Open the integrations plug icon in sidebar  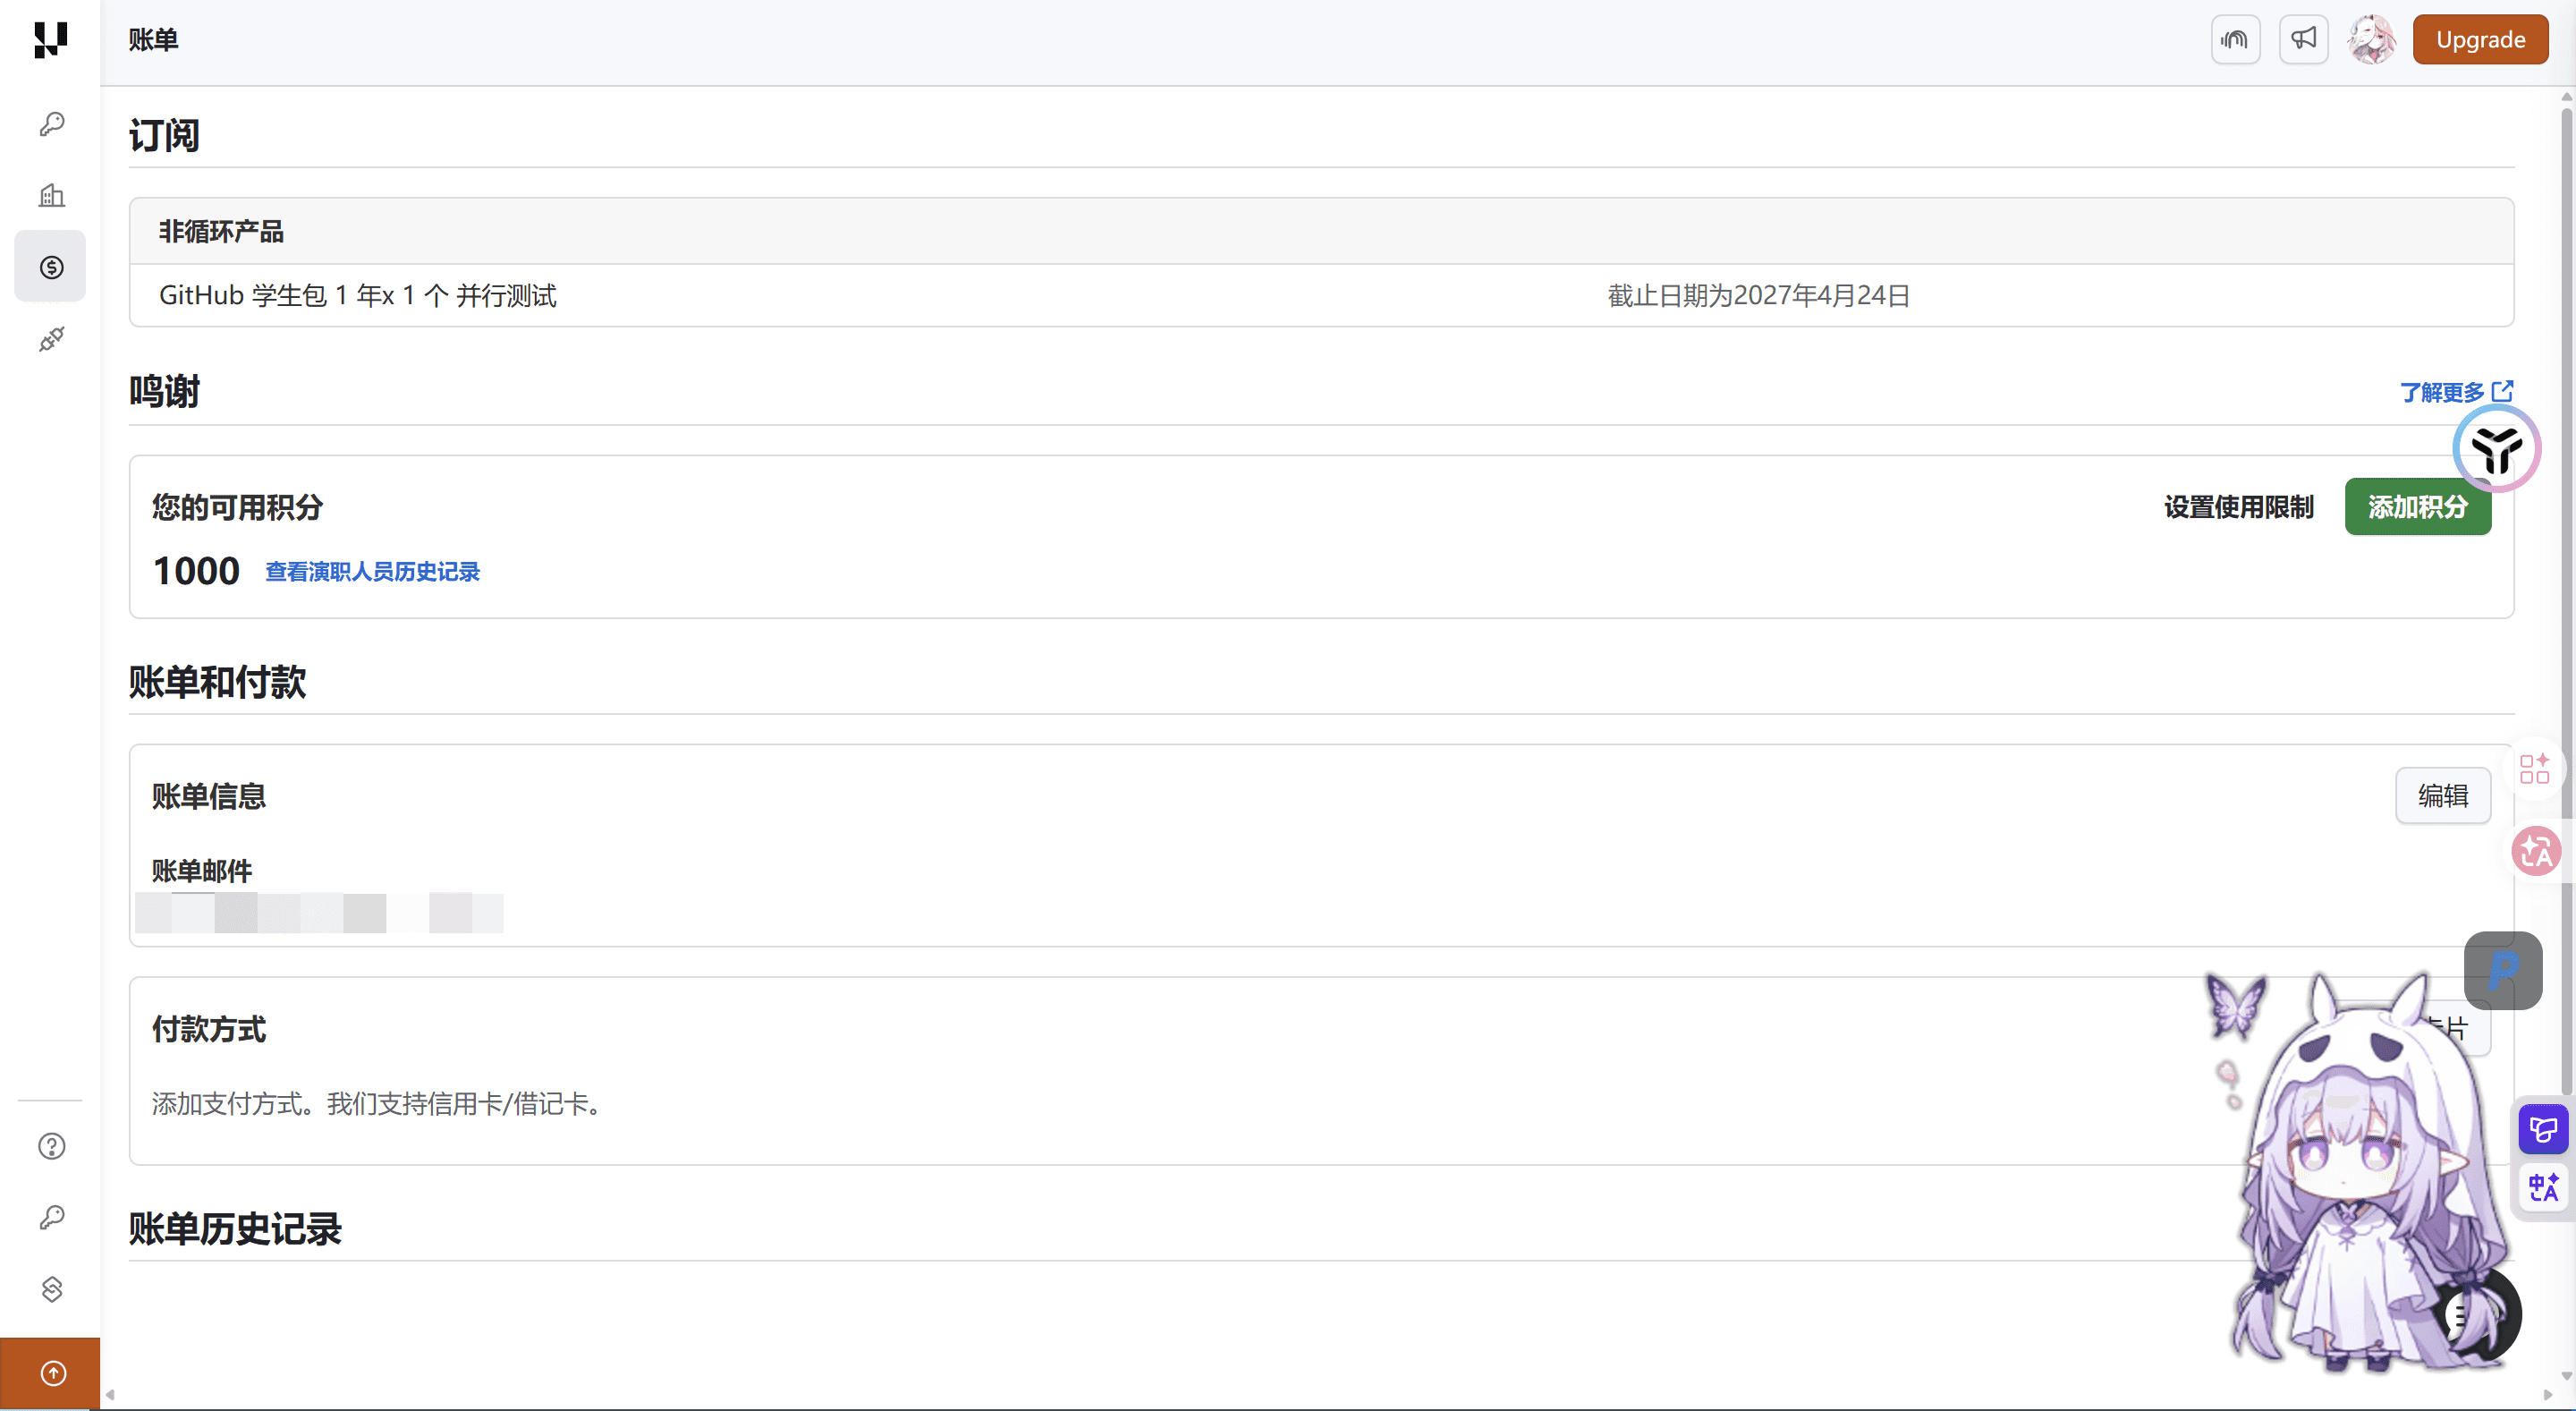pyautogui.click(x=51, y=339)
